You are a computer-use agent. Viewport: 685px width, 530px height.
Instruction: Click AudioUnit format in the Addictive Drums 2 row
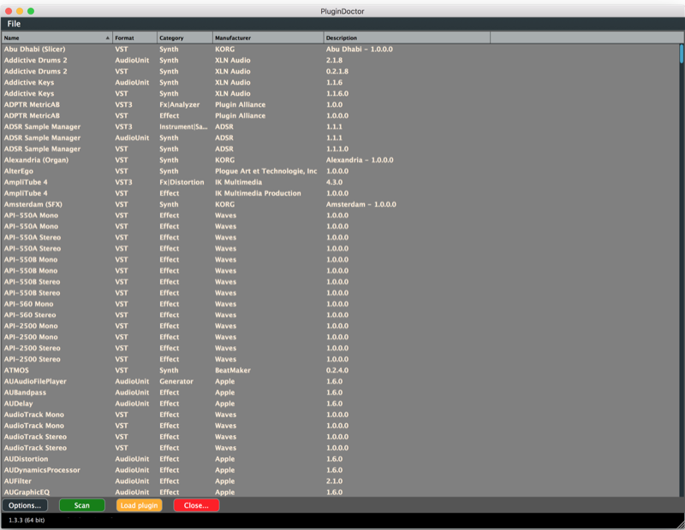[x=132, y=60]
